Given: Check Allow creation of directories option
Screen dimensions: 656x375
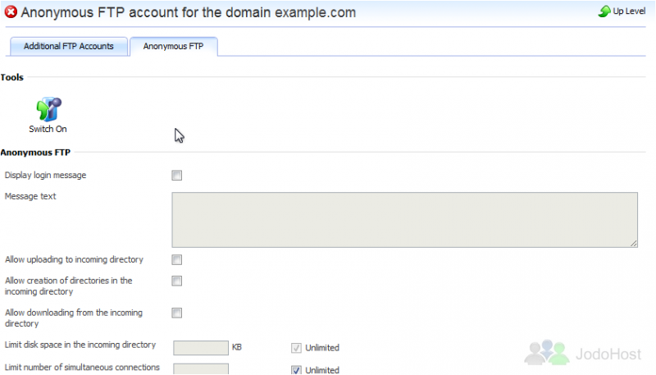Looking at the screenshot, I should click(x=177, y=281).
